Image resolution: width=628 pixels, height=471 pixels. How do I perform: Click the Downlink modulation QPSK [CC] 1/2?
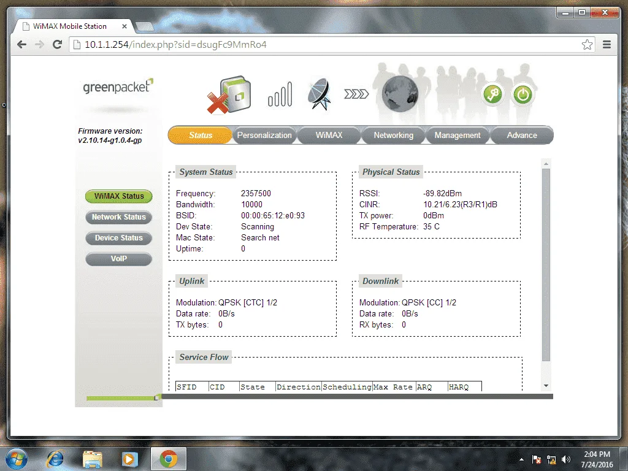click(429, 303)
